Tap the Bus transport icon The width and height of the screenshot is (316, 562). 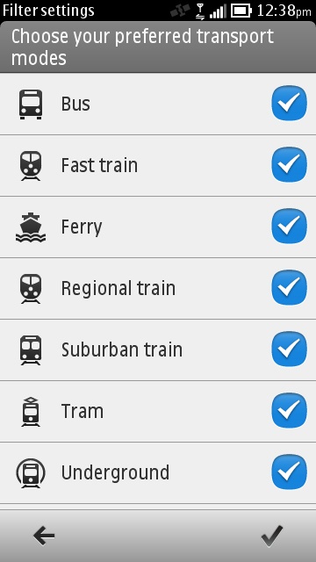point(31,104)
